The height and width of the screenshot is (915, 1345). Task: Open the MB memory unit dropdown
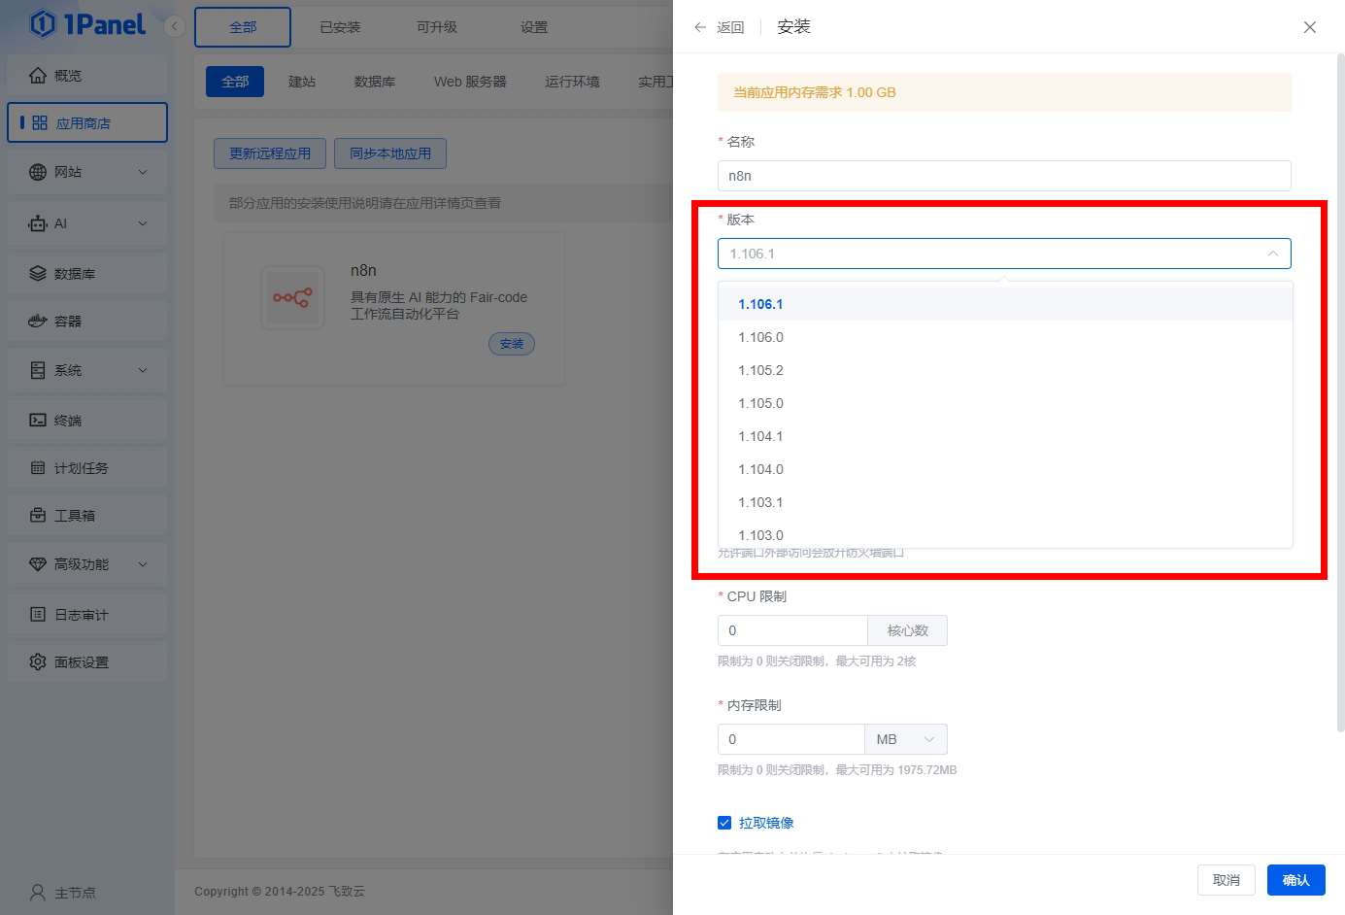click(906, 739)
